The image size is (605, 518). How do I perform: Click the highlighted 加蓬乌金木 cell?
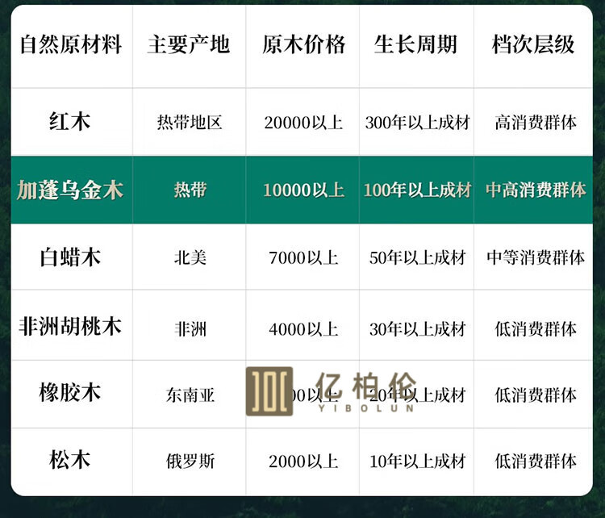click(70, 190)
